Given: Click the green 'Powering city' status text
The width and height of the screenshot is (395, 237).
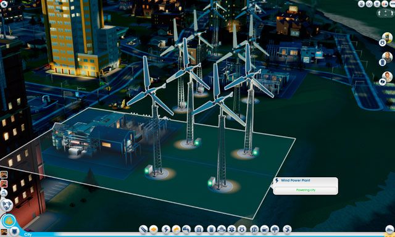Looking at the screenshot, I should [306, 190].
